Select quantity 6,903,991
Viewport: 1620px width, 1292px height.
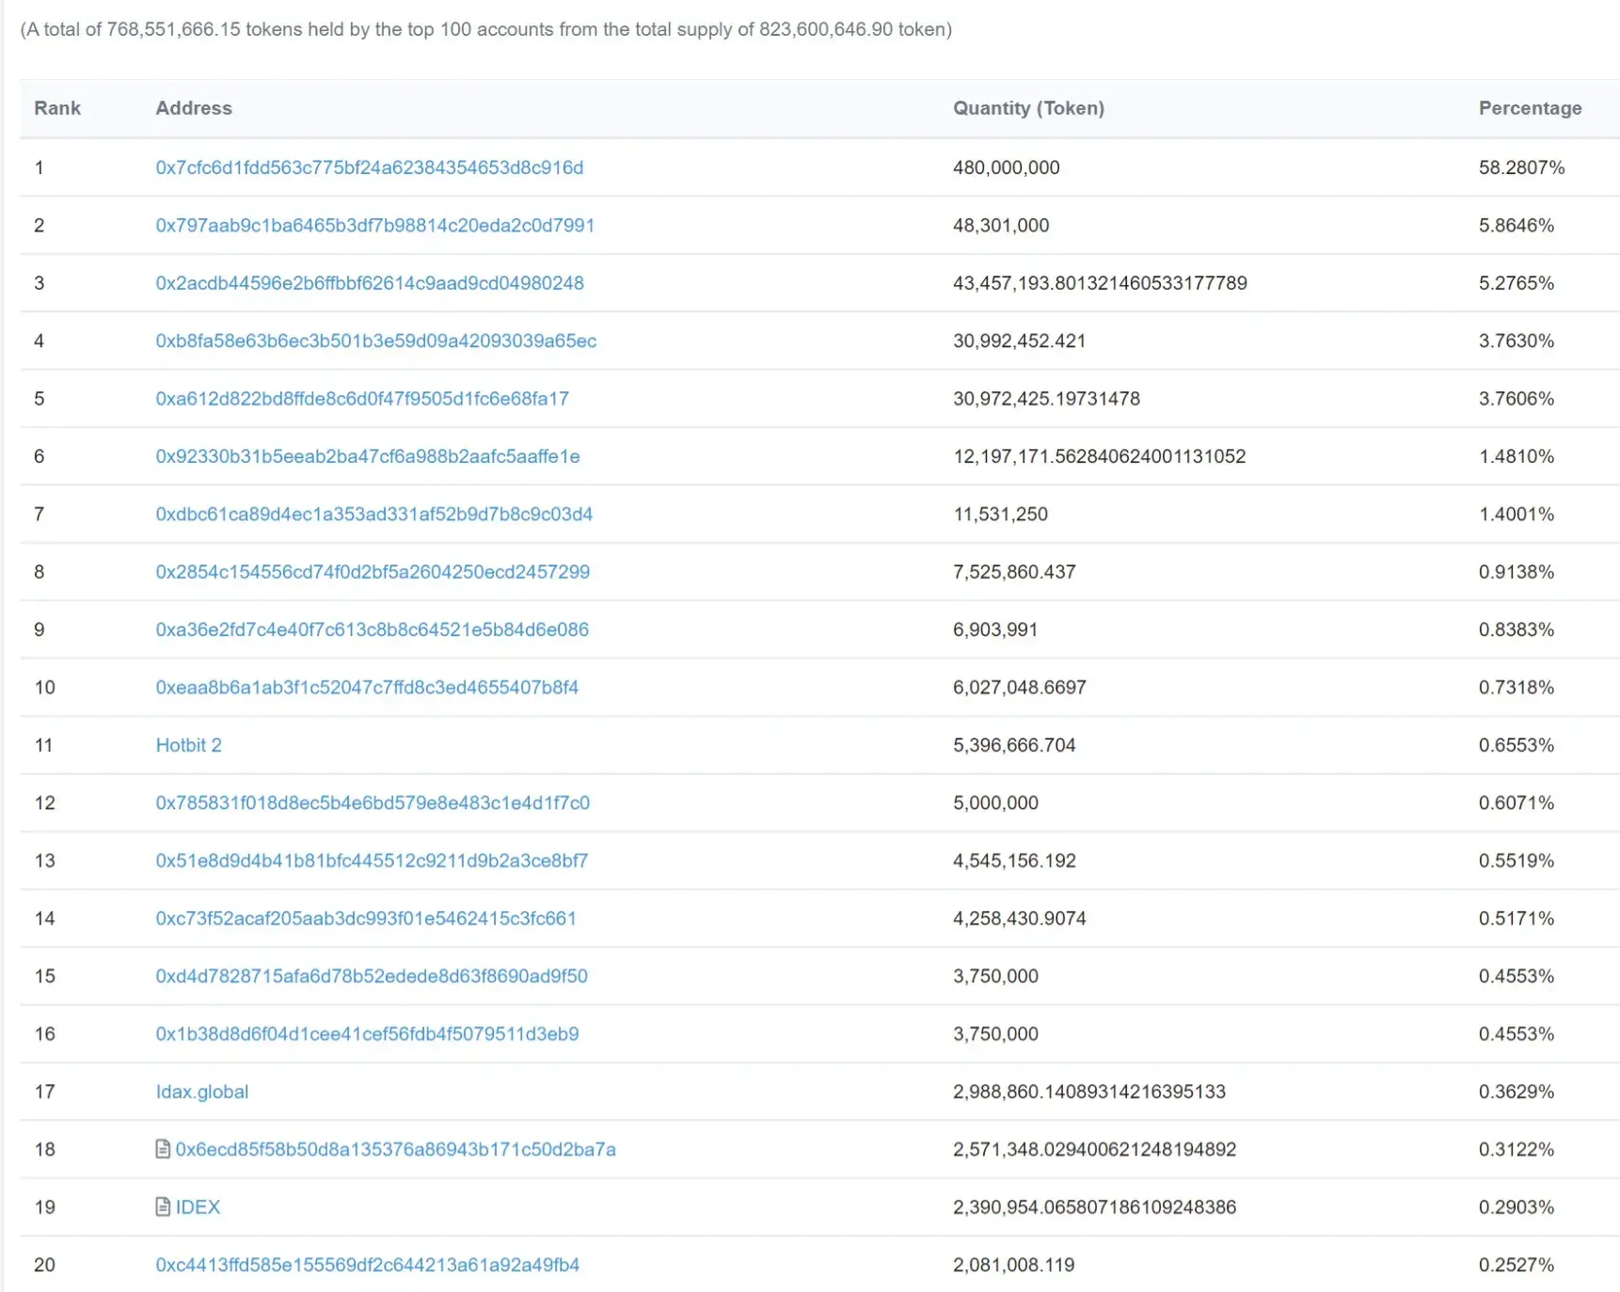click(x=995, y=630)
